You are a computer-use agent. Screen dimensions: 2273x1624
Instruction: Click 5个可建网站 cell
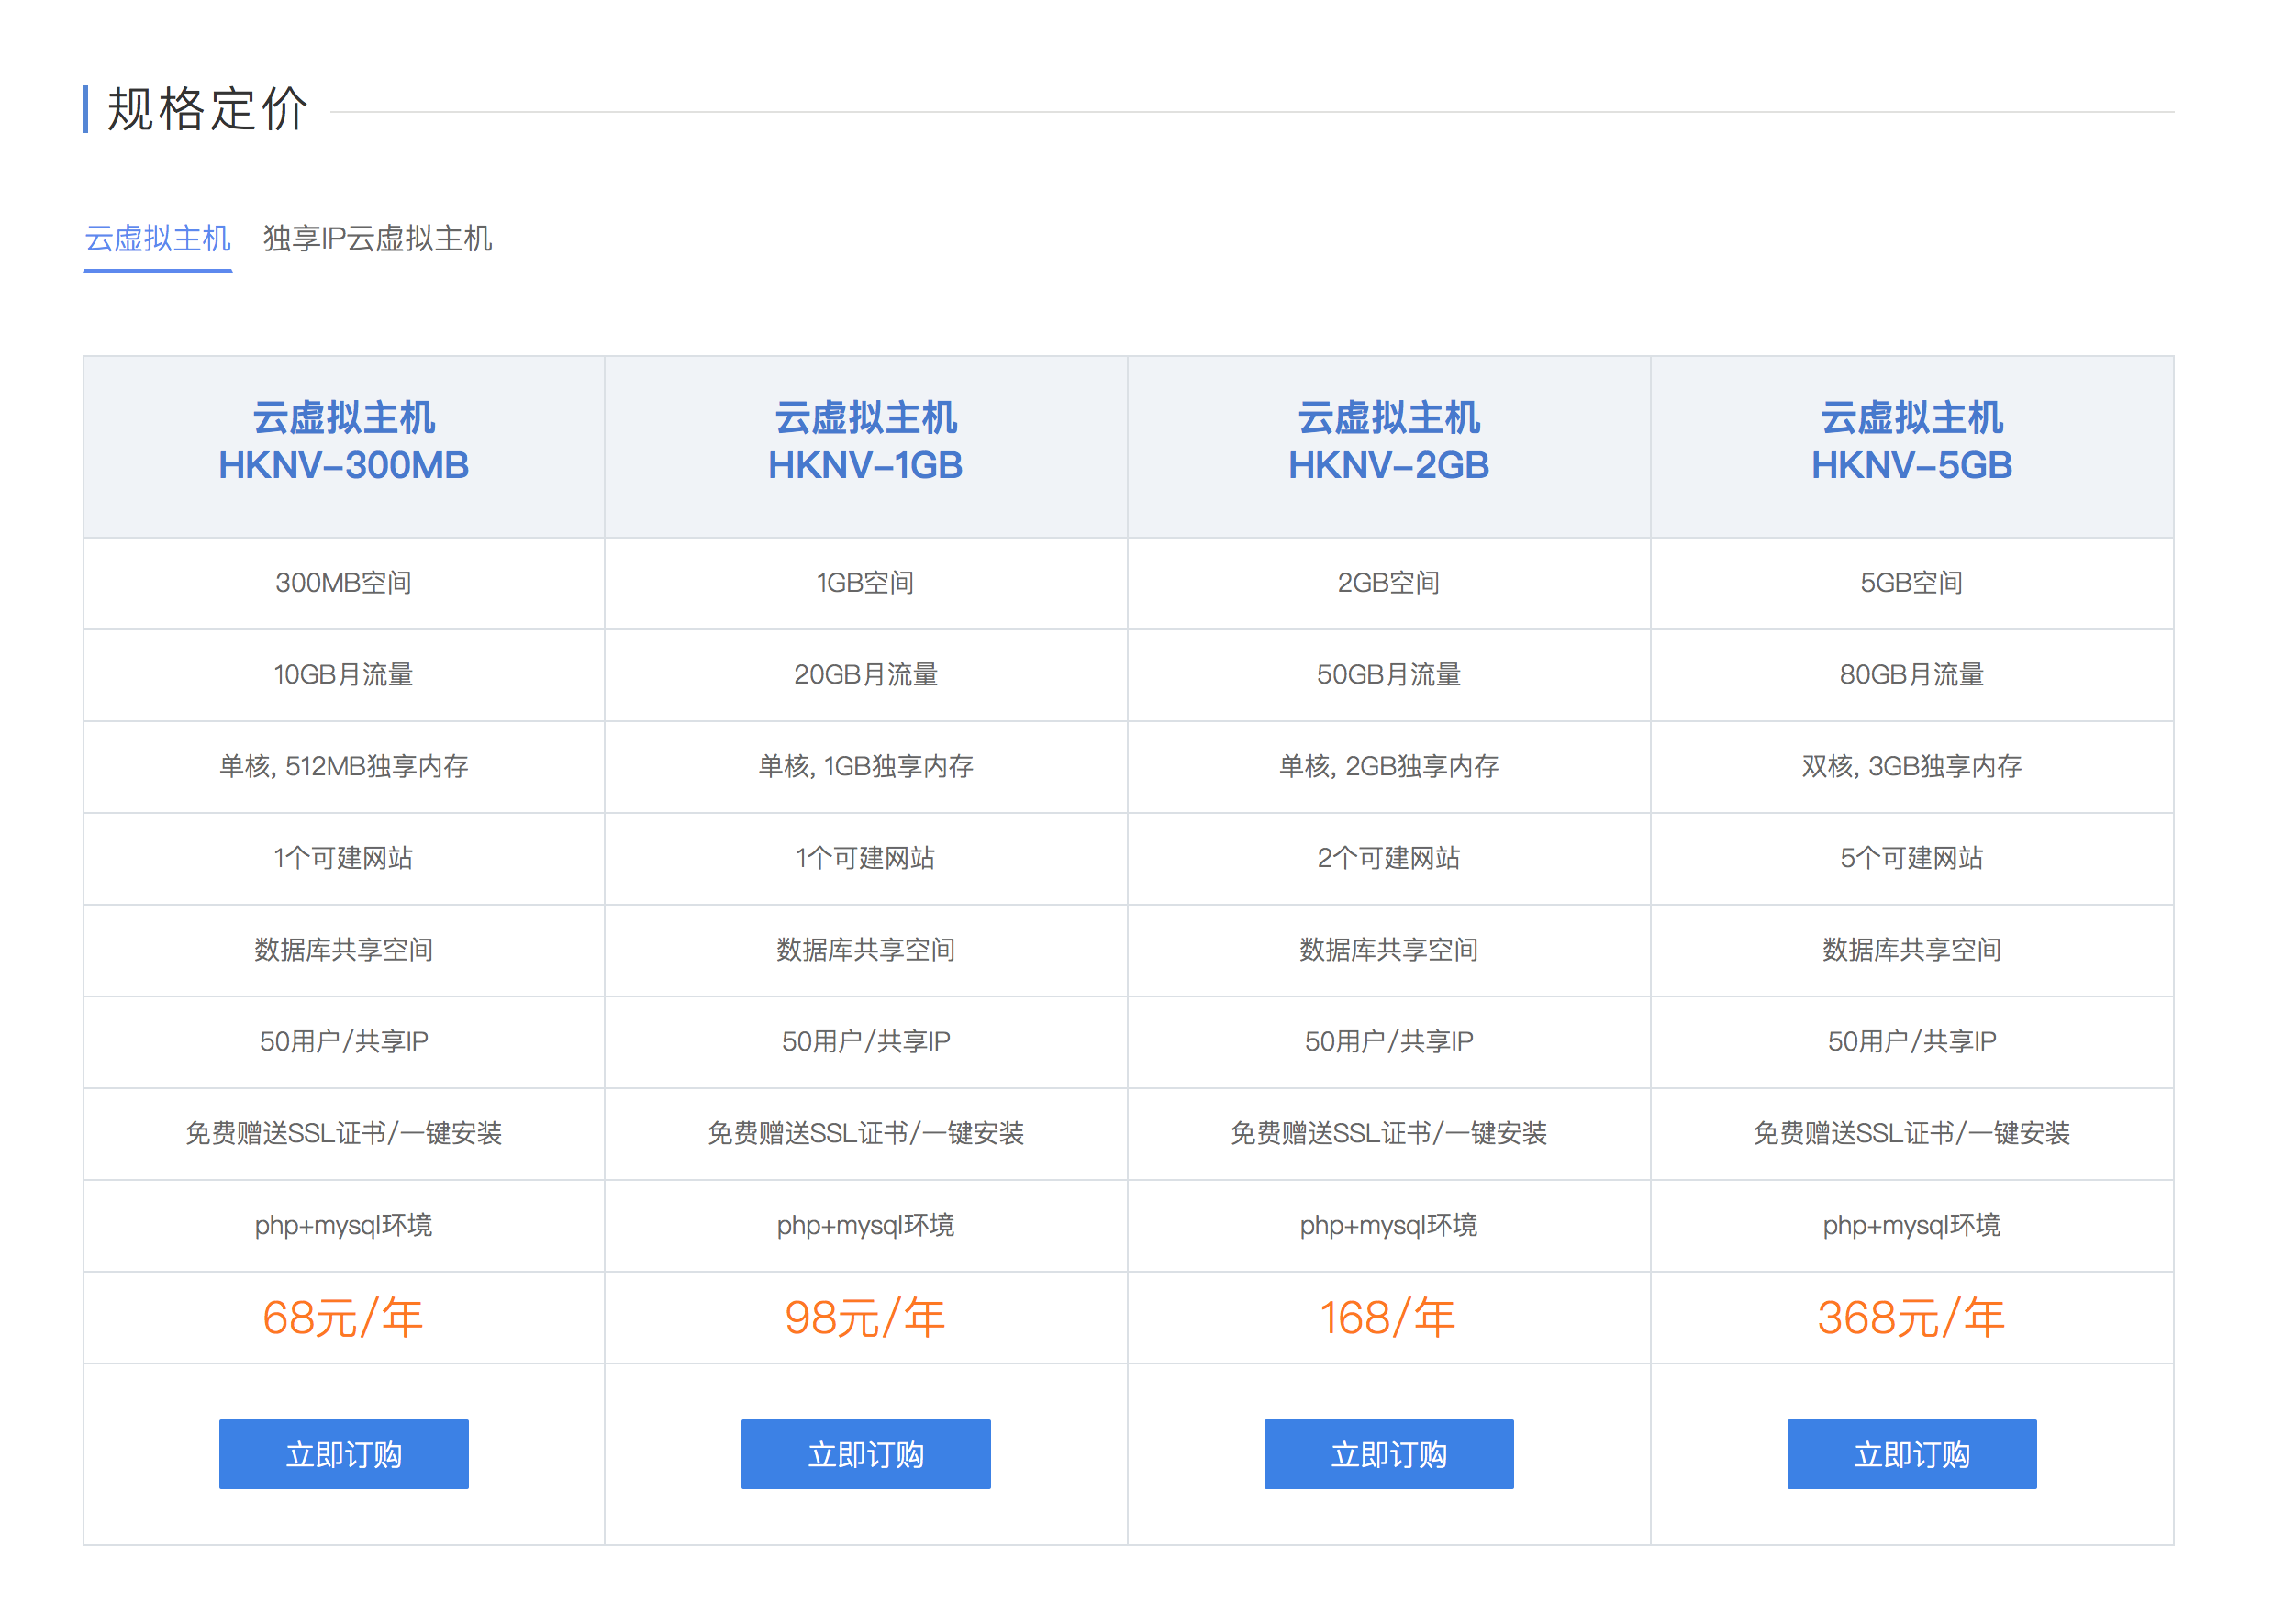(x=1911, y=858)
